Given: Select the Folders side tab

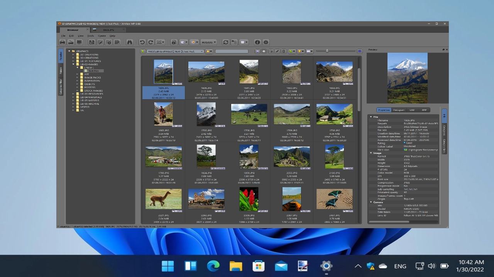Looking at the screenshot, I should [61, 70].
